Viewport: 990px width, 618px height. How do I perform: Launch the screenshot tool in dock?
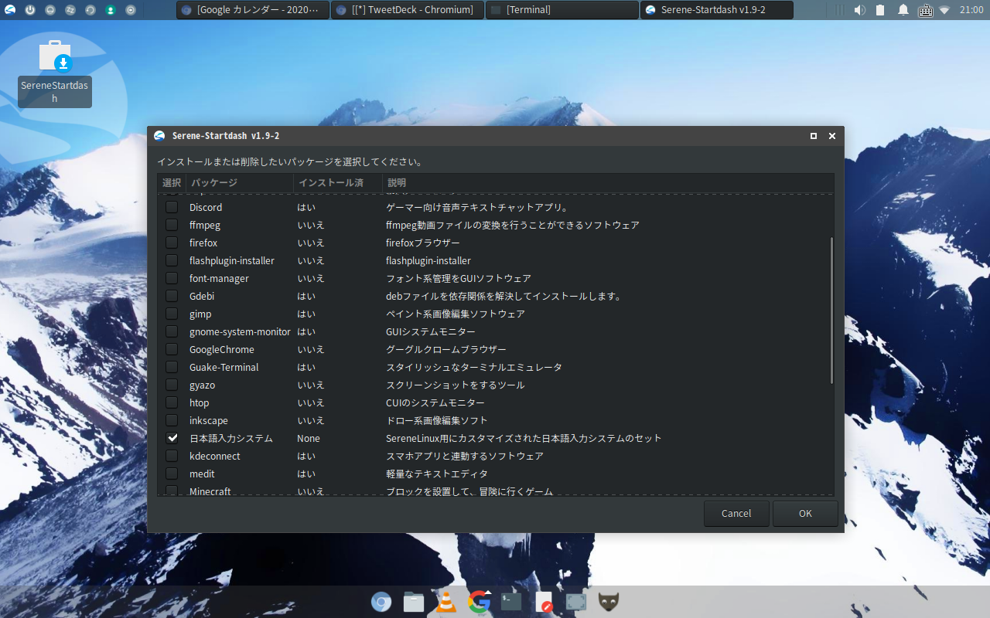(576, 602)
